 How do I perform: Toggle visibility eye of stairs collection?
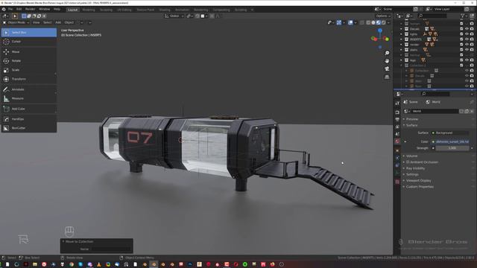[467, 50]
